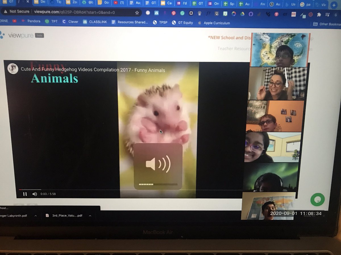The height and width of the screenshot is (255, 341).
Task: Switch to the 'Sp' browser tab
Action: click(230, 4)
